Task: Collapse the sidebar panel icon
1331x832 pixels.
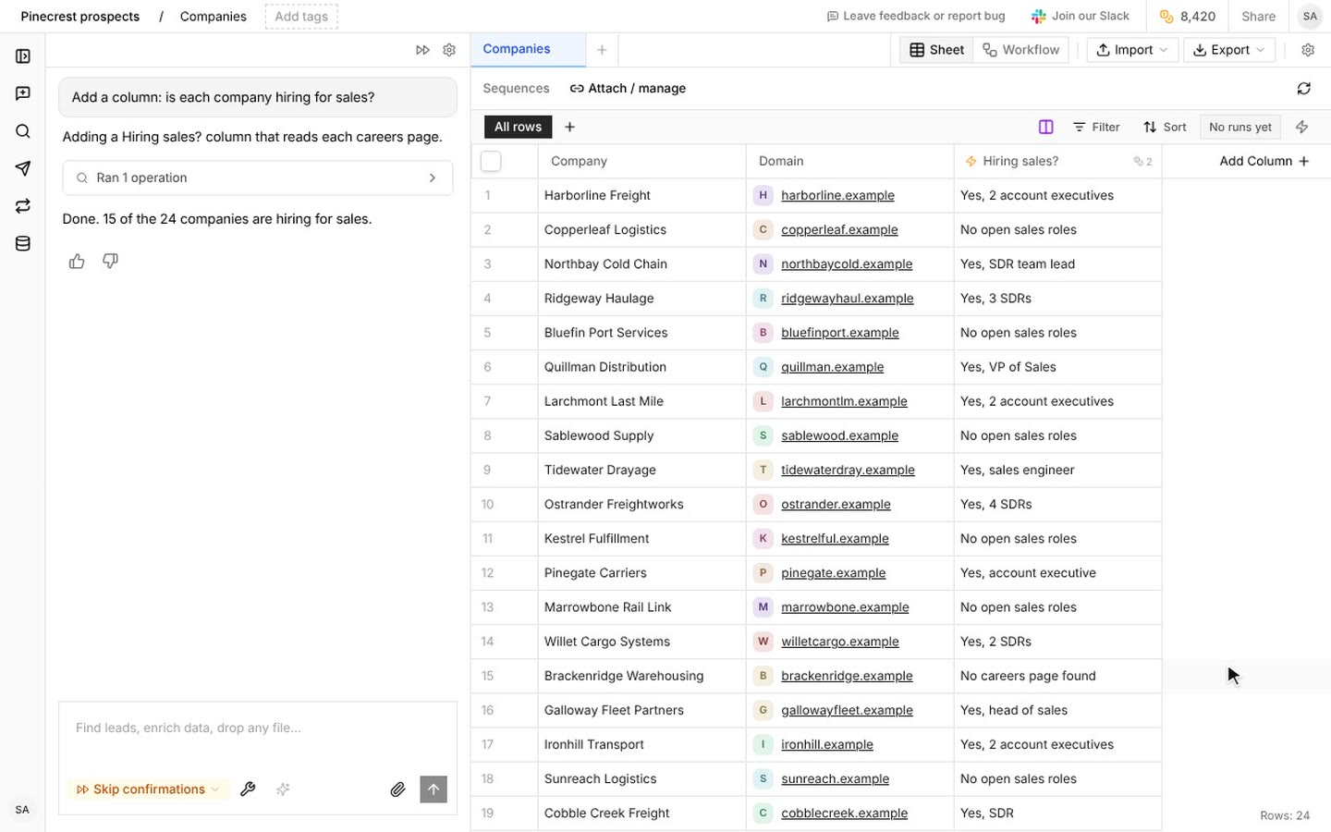Action: [x=23, y=56]
